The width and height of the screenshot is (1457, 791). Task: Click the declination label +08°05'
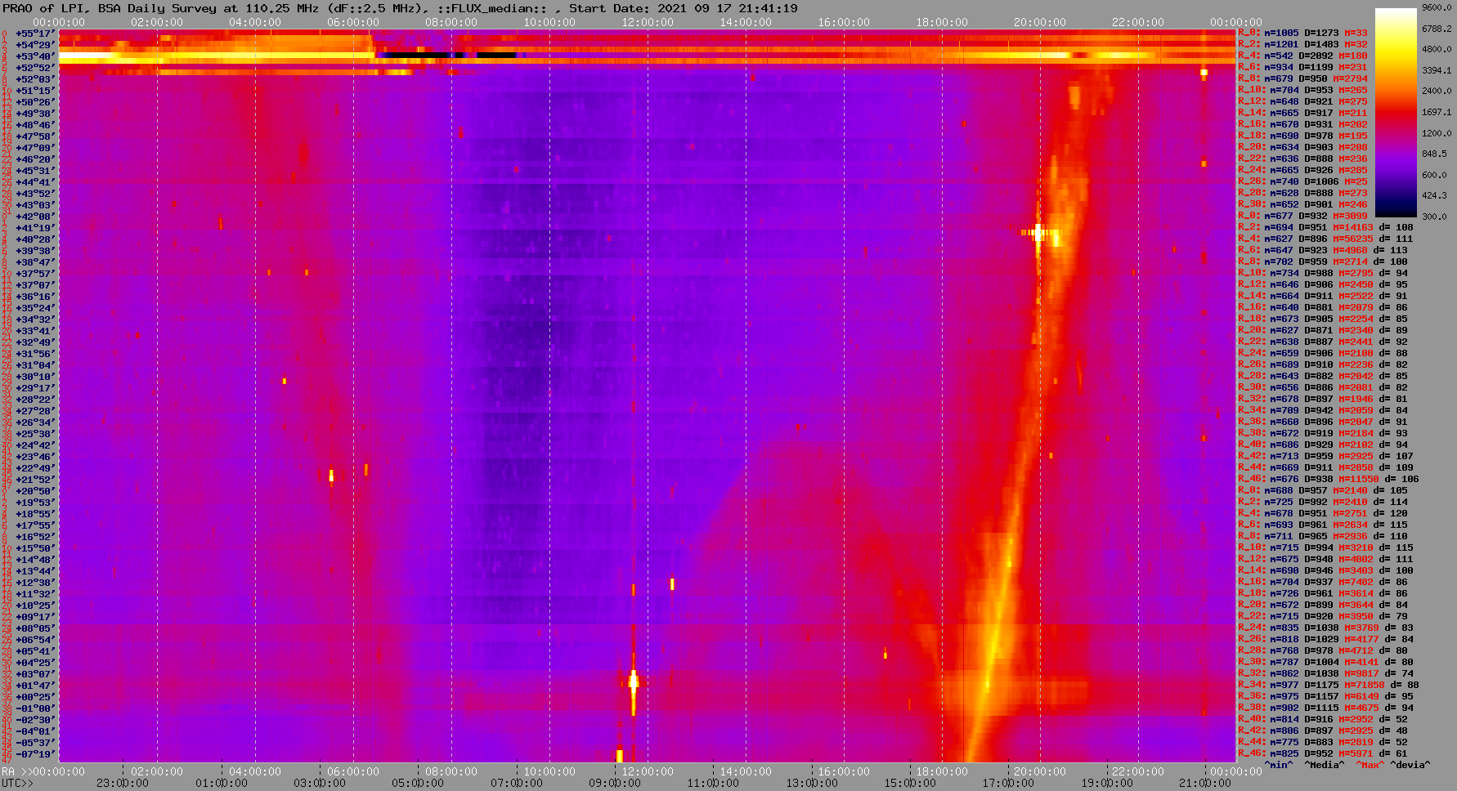[x=35, y=628]
